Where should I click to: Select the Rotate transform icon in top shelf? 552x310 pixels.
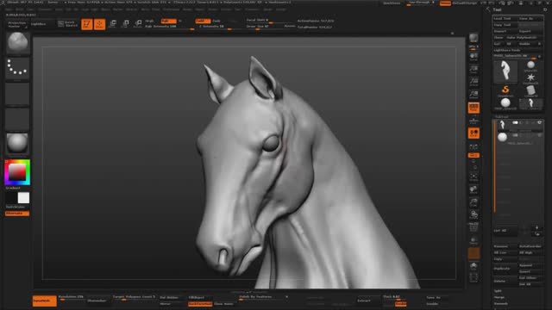138,23
